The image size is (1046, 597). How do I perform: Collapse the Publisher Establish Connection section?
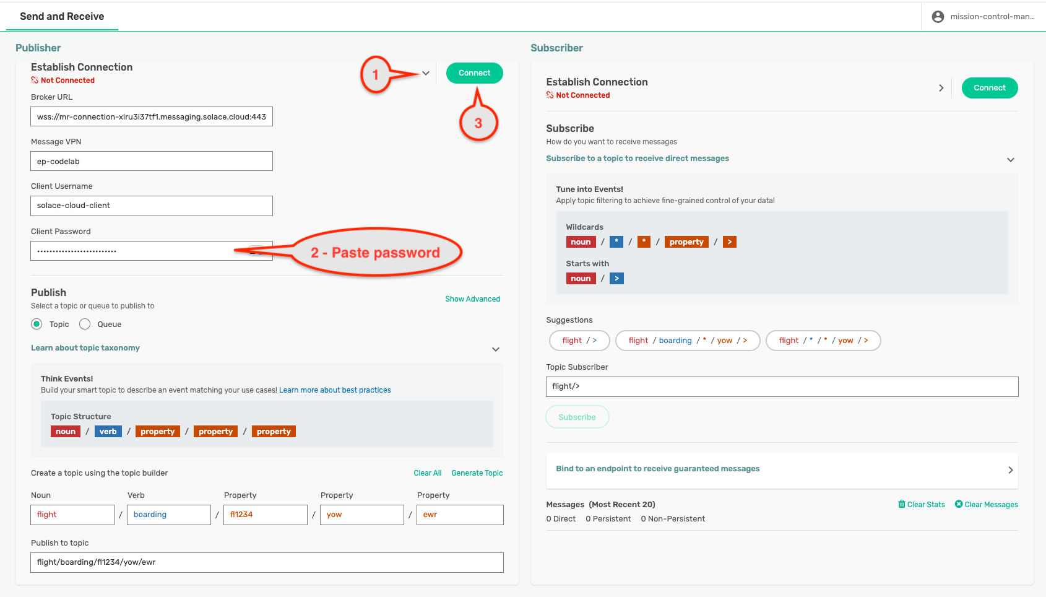click(426, 73)
